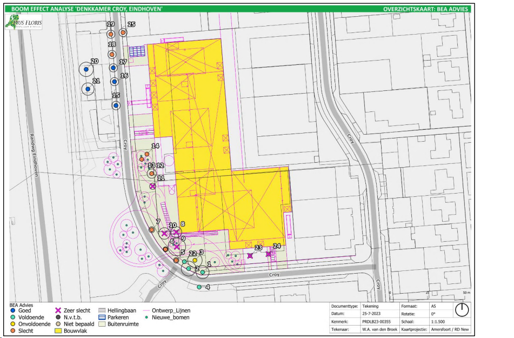Click the 'Documenttype:' table cell
This screenshot has height=338, width=514.
tap(344, 306)
